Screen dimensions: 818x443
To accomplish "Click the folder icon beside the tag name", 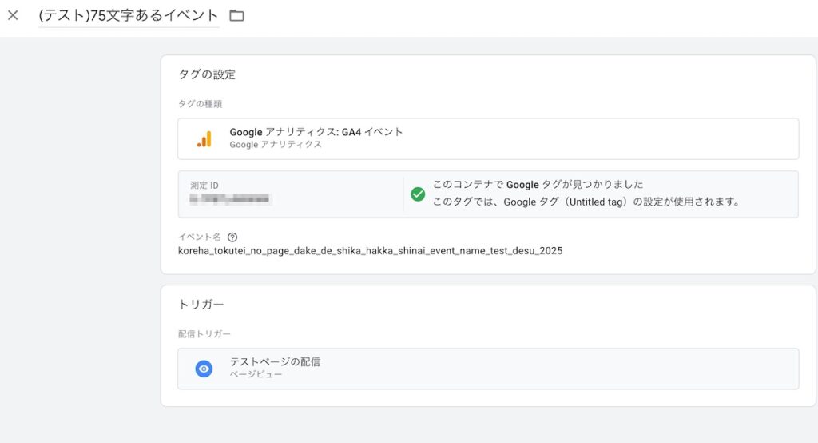I will pyautogui.click(x=236, y=15).
